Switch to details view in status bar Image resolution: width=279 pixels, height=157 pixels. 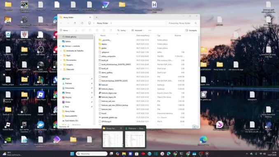tap(194, 127)
